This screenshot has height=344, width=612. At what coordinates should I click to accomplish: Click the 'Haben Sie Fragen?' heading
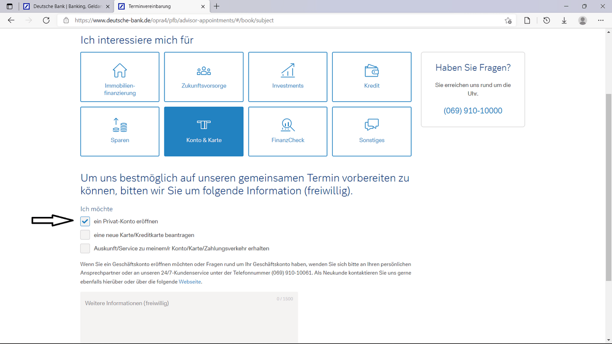473,68
